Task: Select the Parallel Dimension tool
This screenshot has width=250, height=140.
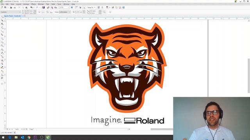Action: (2, 53)
